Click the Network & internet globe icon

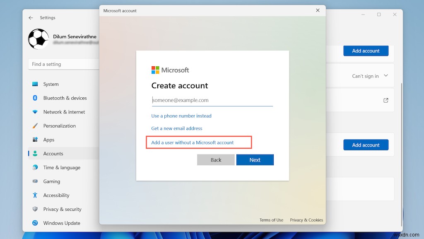coord(35,112)
